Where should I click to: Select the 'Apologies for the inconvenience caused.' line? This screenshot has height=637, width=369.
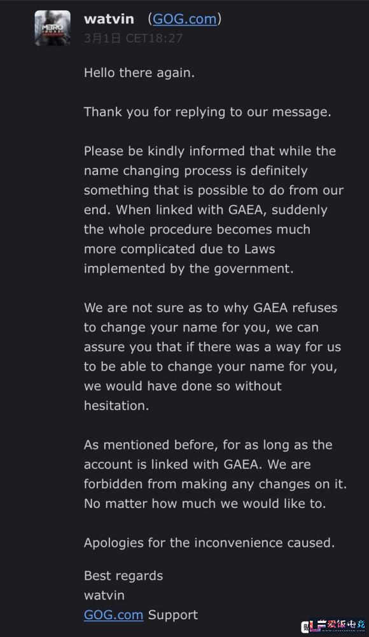pyautogui.click(x=209, y=543)
